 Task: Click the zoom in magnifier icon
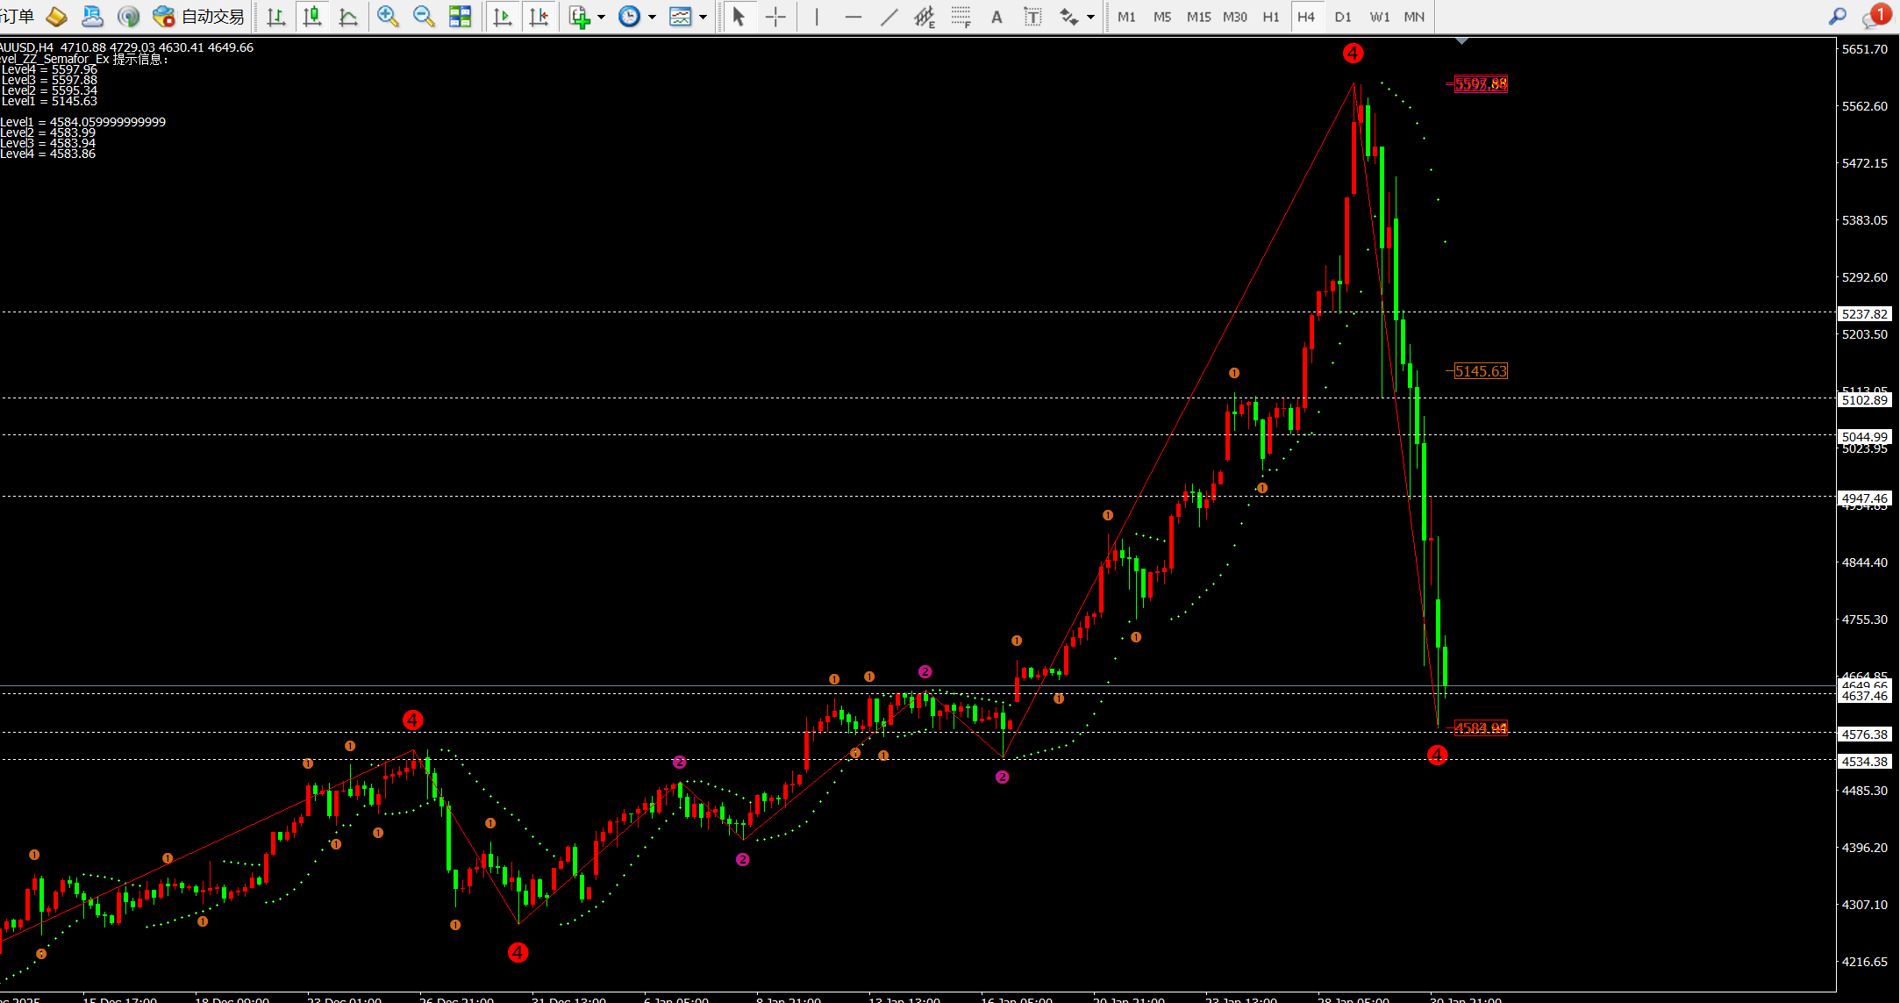coord(387,16)
